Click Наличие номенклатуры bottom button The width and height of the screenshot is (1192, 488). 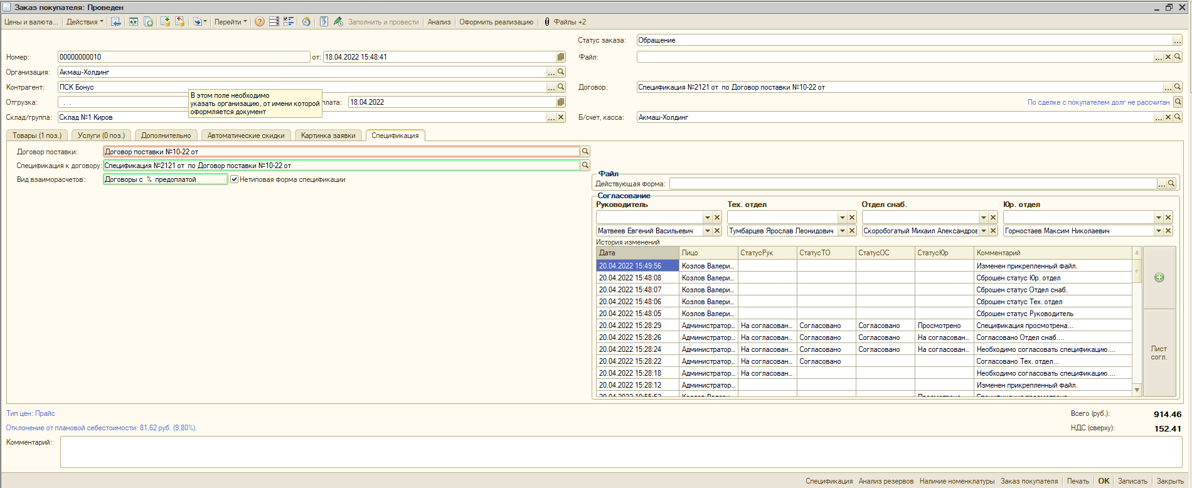pyautogui.click(x=957, y=481)
